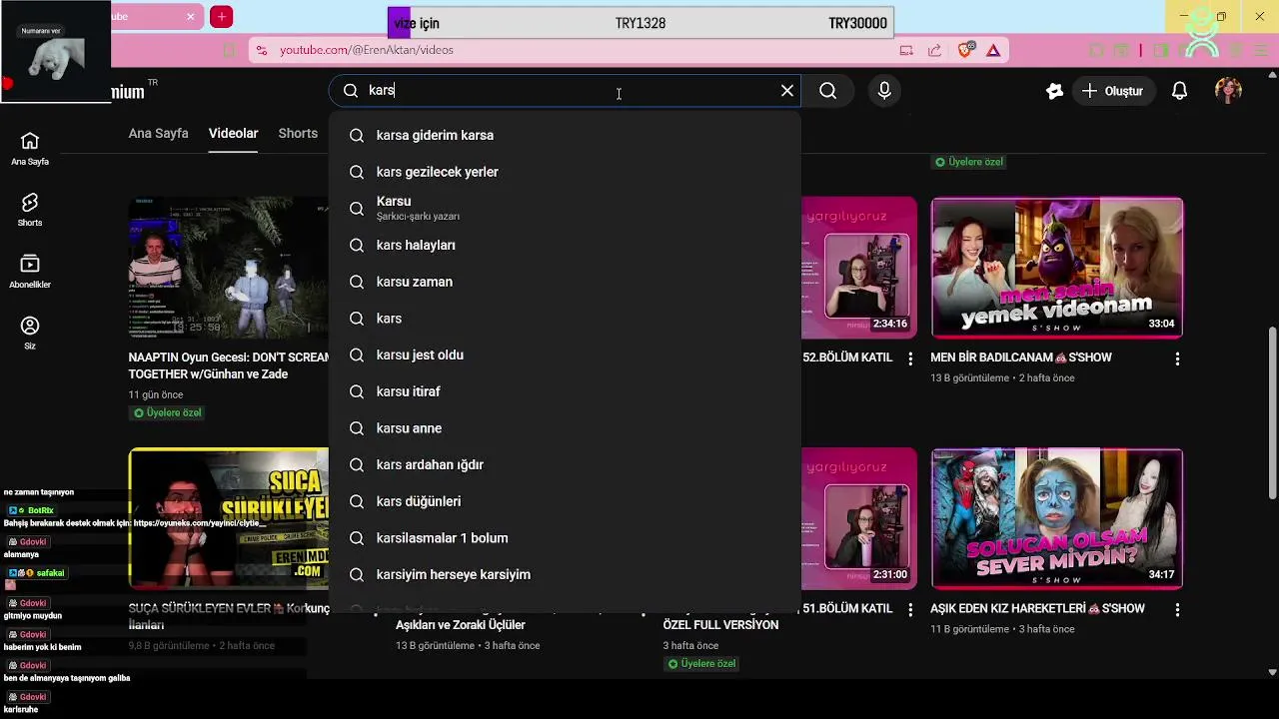Open the three-dot menu for 52.BÖLÜM KATIL video
The height and width of the screenshot is (719, 1279).
tap(910, 359)
